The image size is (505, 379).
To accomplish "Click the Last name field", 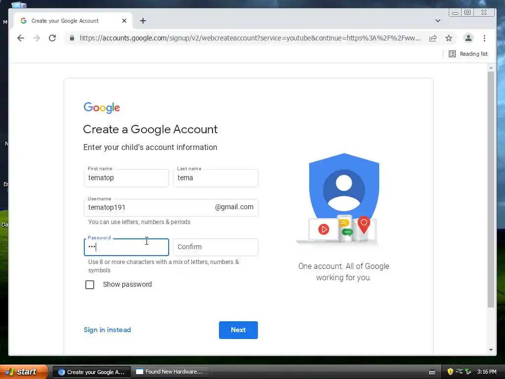I will coord(216,178).
